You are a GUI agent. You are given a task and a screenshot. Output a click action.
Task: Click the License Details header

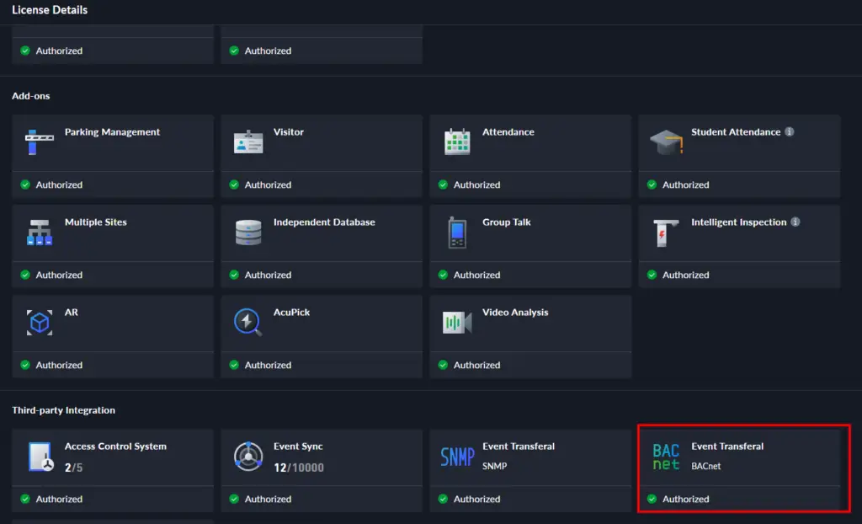[49, 9]
